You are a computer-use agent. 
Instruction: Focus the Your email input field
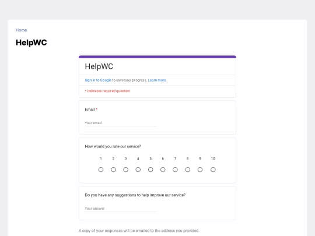click(121, 123)
